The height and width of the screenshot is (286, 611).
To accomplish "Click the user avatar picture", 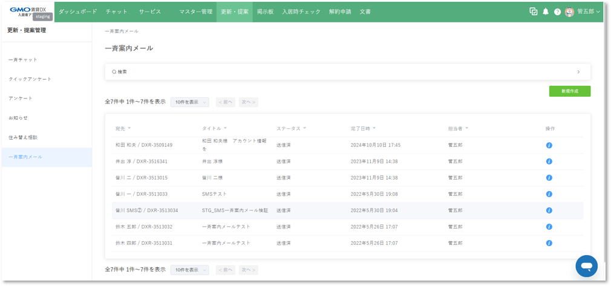I will coord(569,11).
